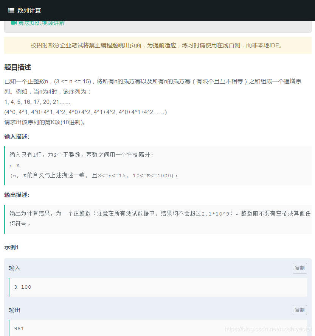Click the sample input value 3 100
The image size is (315, 336).
pyautogui.click(x=23, y=287)
